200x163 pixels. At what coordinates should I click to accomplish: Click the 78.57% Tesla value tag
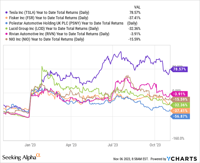180,69
